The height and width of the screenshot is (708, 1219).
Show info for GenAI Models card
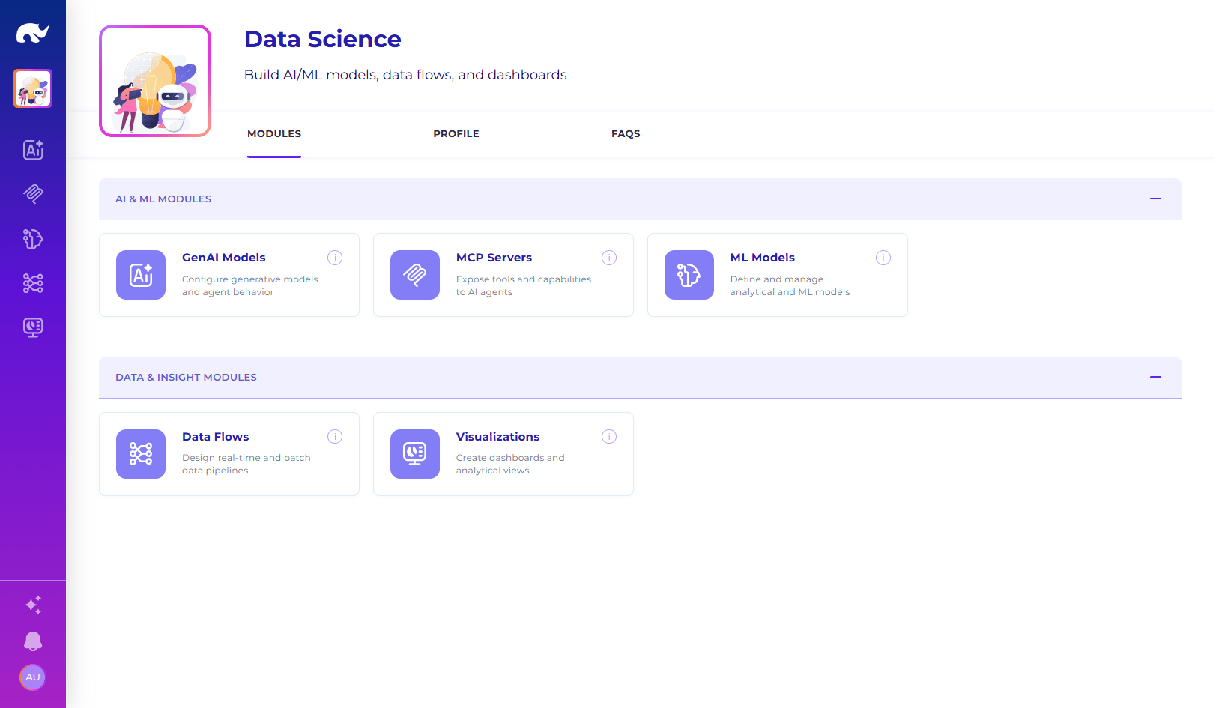(x=335, y=258)
